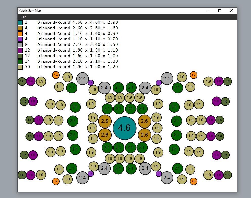Select the legend row 'Diamond-Round 2.60 x 2.60 x 1.60'
The height and width of the screenshot is (198, 251).
click(x=78, y=28)
